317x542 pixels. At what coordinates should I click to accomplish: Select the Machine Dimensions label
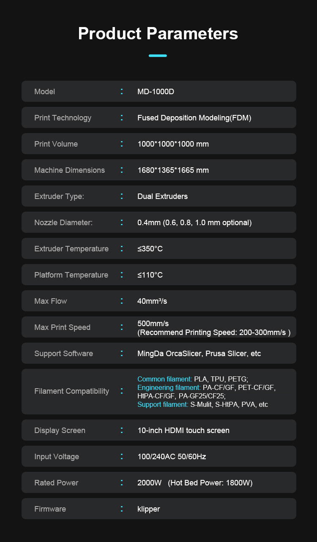pos(69,170)
